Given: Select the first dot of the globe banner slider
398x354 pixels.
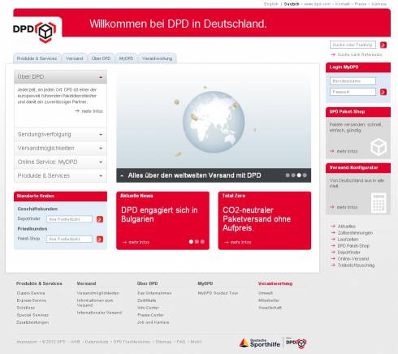Looking at the screenshot, I should [x=288, y=175].
